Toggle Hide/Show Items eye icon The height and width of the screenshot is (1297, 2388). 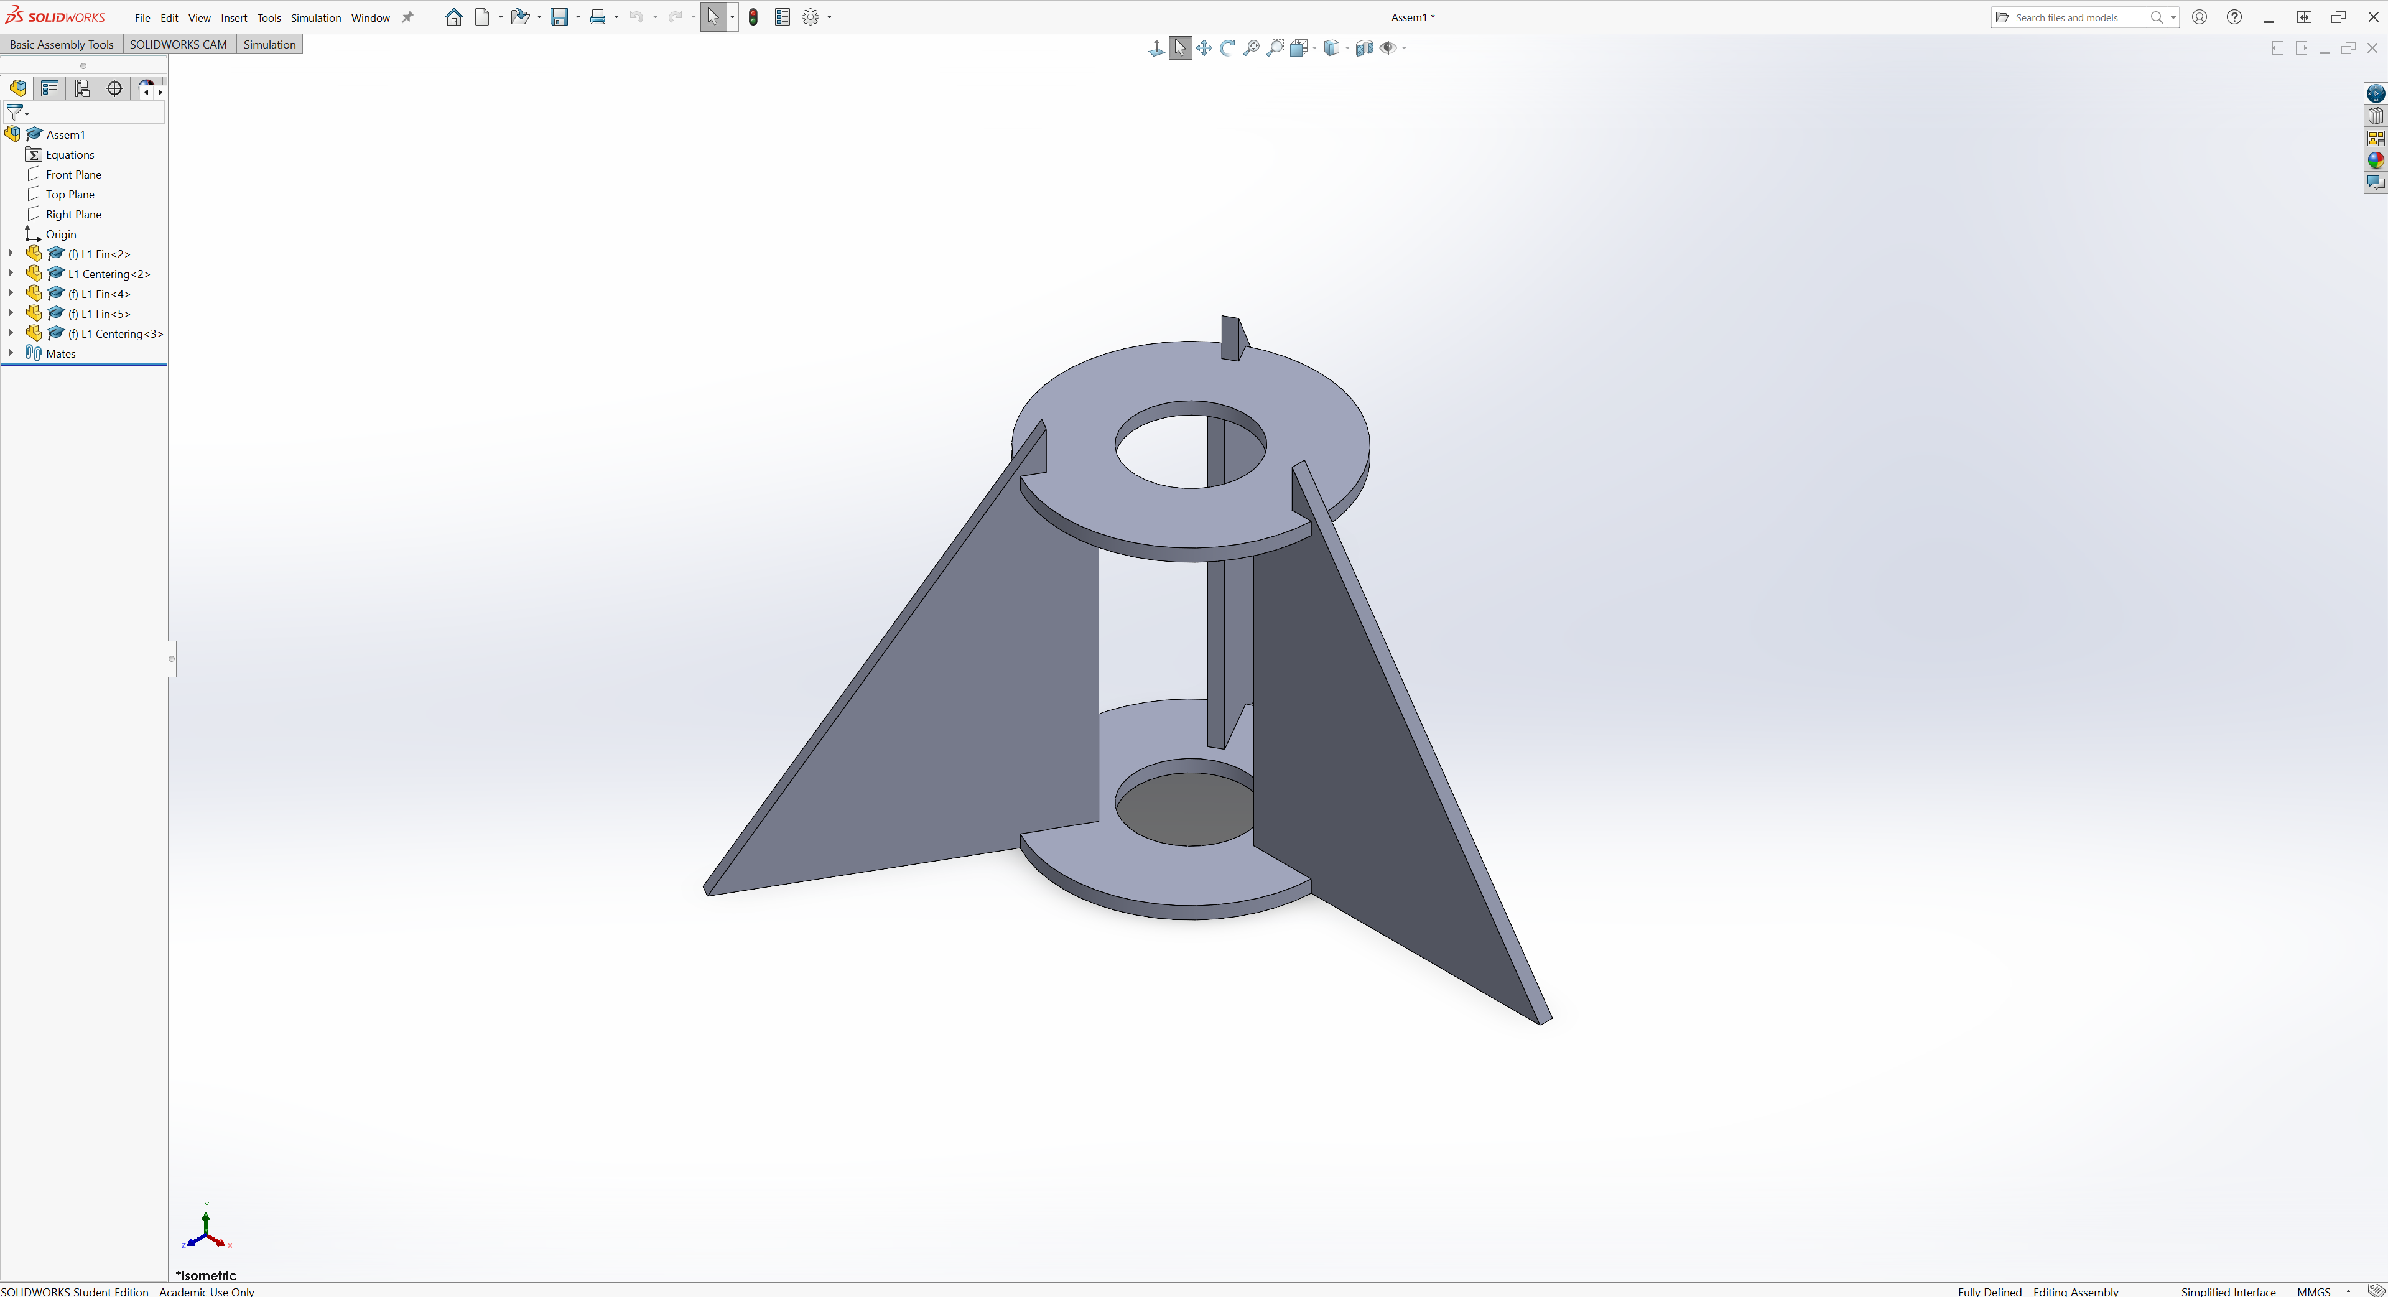[1388, 48]
